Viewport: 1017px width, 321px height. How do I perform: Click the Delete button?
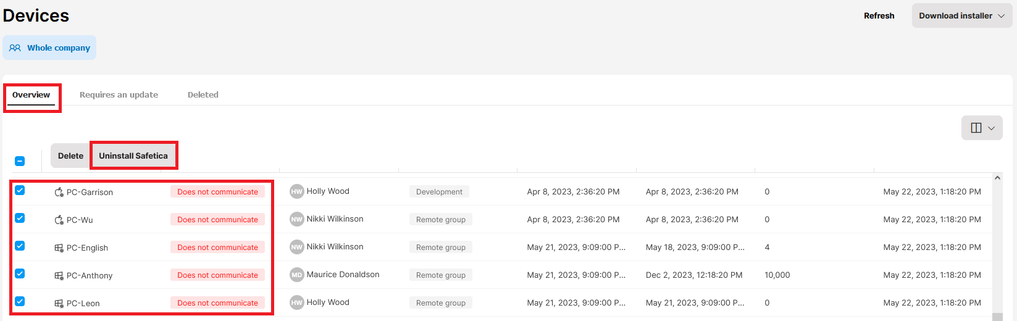pyautogui.click(x=70, y=156)
